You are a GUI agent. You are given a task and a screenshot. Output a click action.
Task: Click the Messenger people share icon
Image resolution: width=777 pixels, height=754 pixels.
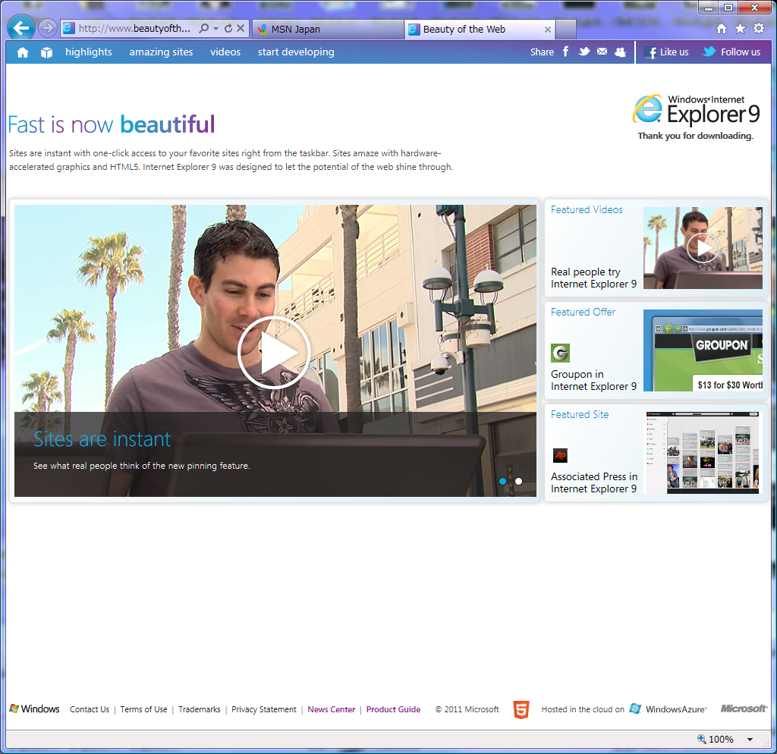[x=621, y=52]
